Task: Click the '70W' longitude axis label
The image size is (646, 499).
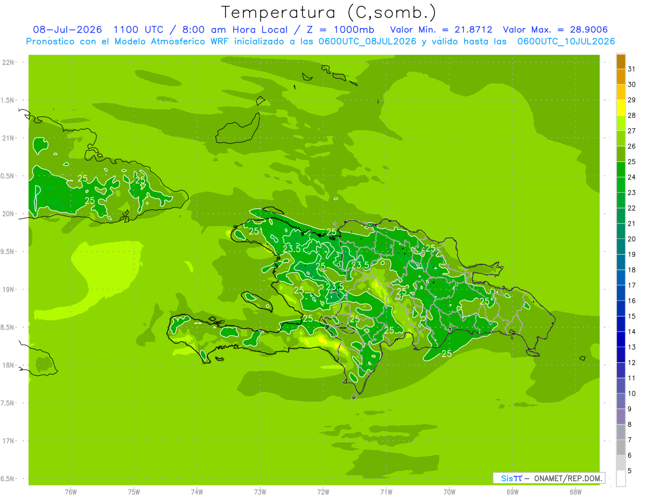Action: 450,492
